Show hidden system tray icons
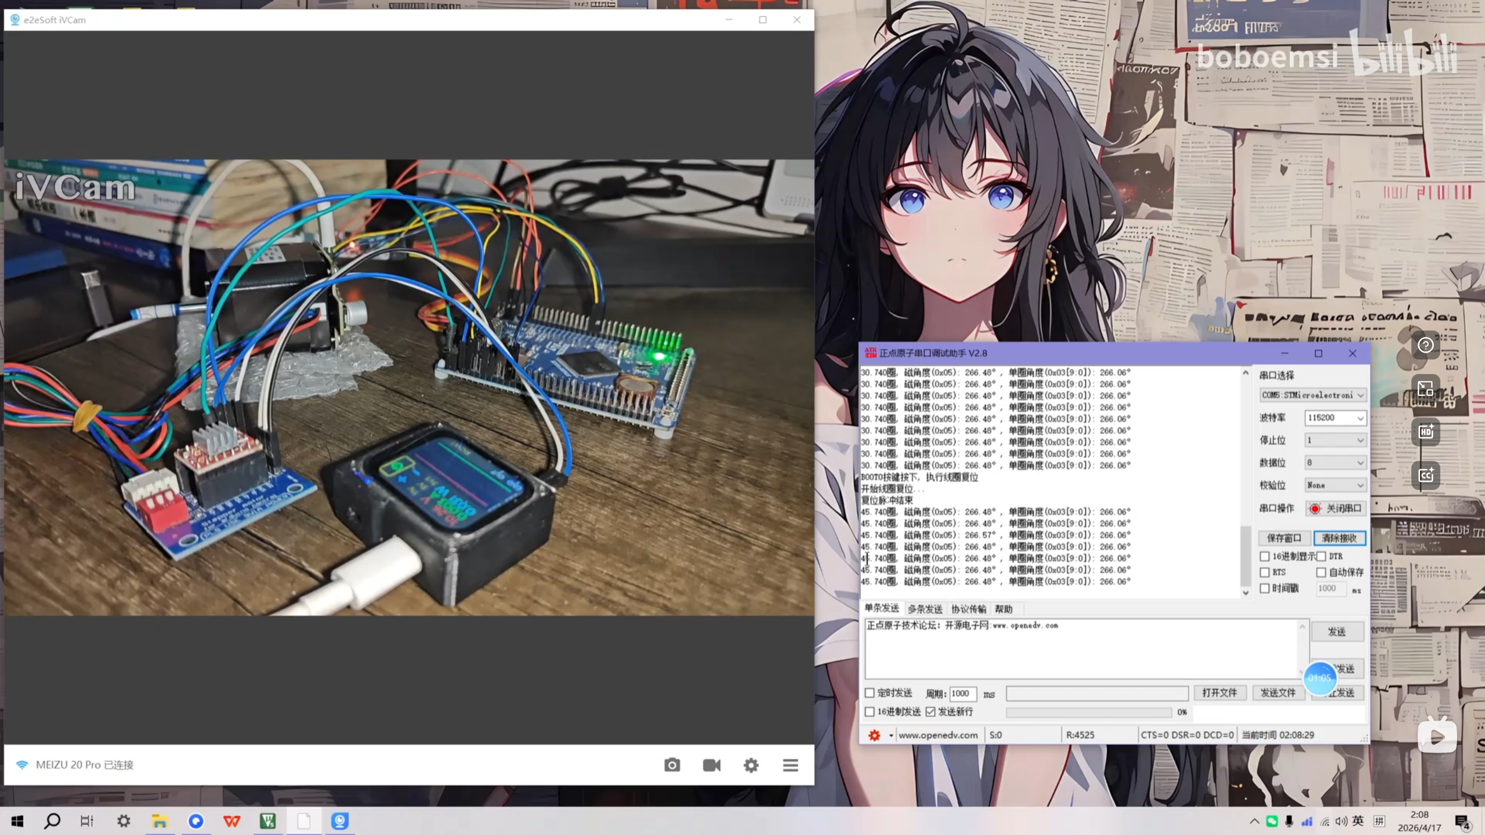Viewport: 1485px width, 835px height. (x=1254, y=821)
